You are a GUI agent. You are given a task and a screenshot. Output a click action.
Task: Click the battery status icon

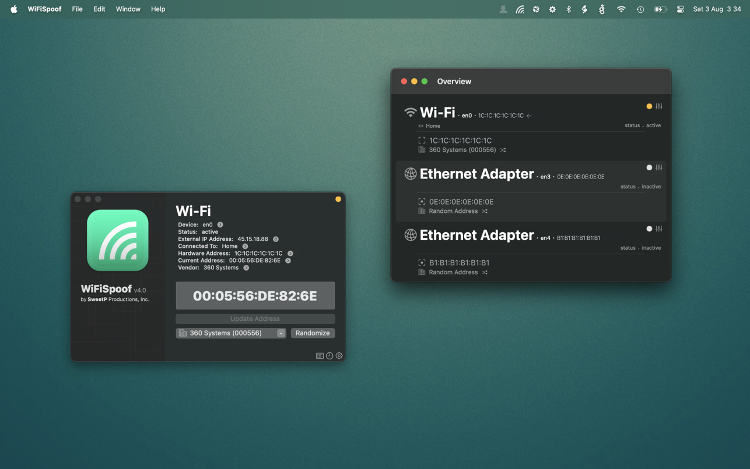point(660,9)
